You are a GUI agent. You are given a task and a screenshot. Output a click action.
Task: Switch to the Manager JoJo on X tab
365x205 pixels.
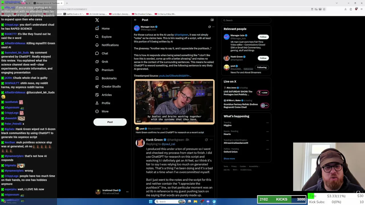[x=48, y=3]
